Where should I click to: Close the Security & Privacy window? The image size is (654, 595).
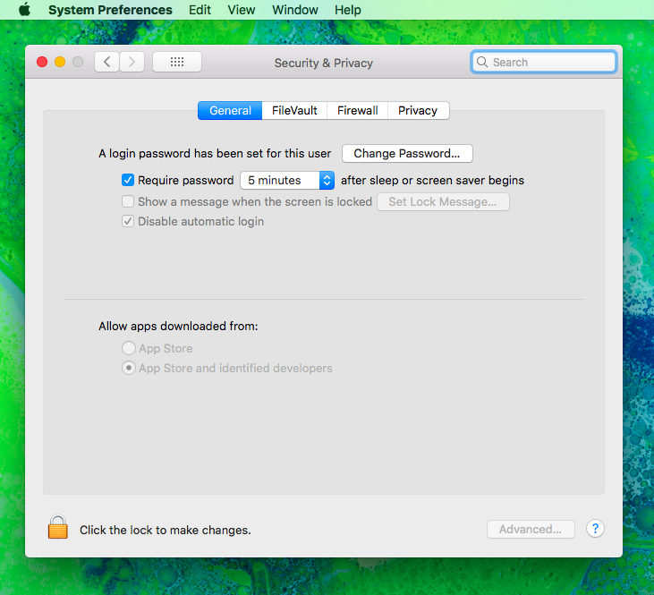(x=42, y=62)
